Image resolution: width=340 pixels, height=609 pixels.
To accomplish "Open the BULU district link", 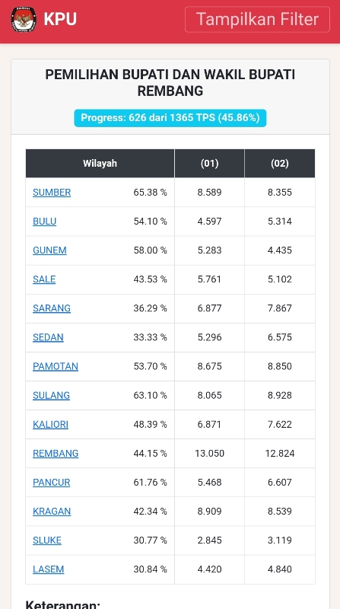I will [45, 222].
